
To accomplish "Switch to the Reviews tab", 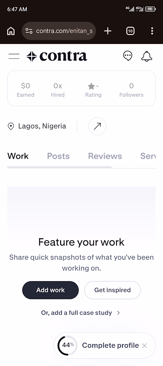I will tap(105, 156).
